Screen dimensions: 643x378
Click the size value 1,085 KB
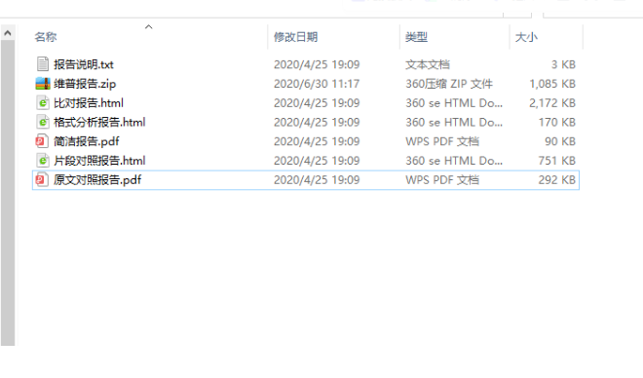coord(552,84)
